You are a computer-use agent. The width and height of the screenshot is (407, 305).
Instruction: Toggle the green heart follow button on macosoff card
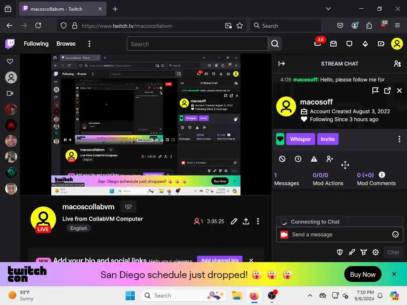[280, 139]
